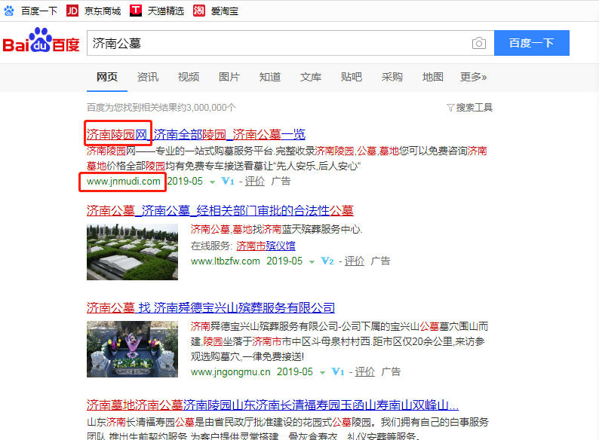Image resolution: width=599 pixels, height=440 pixels.
Task: Click the 爱淘宝 bookmark text
Action: pos(225,11)
